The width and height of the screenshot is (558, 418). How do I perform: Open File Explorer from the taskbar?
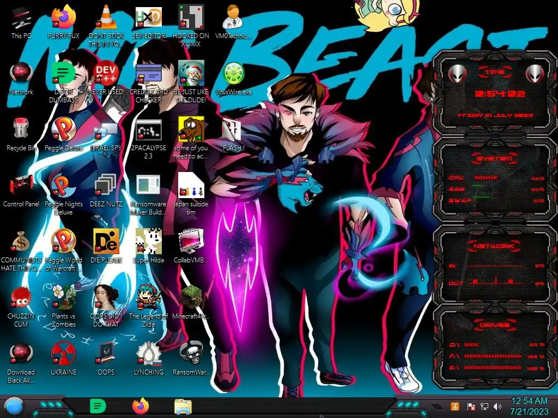[x=183, y=407]
